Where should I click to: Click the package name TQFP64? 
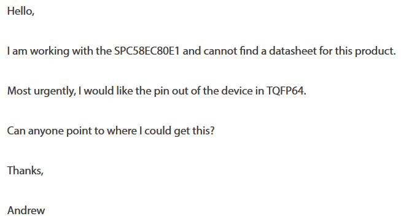pyautogui.click(x=286, y=91)
